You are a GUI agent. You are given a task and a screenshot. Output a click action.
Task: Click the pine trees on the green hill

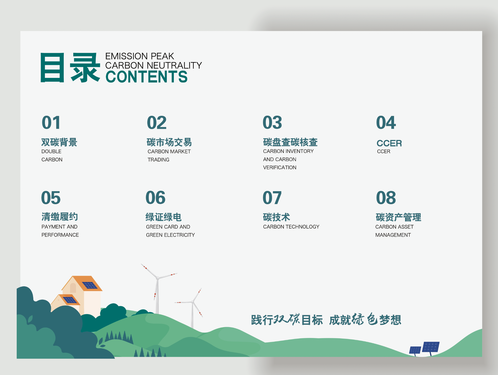119,337
